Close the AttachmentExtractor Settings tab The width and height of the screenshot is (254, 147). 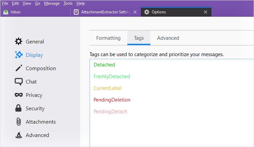pyautogui.click(x=135, y=12)
